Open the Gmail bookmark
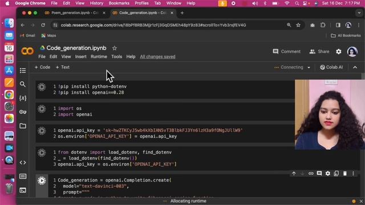The width and height of the screenshot is (365, 205). click(27, 35)
